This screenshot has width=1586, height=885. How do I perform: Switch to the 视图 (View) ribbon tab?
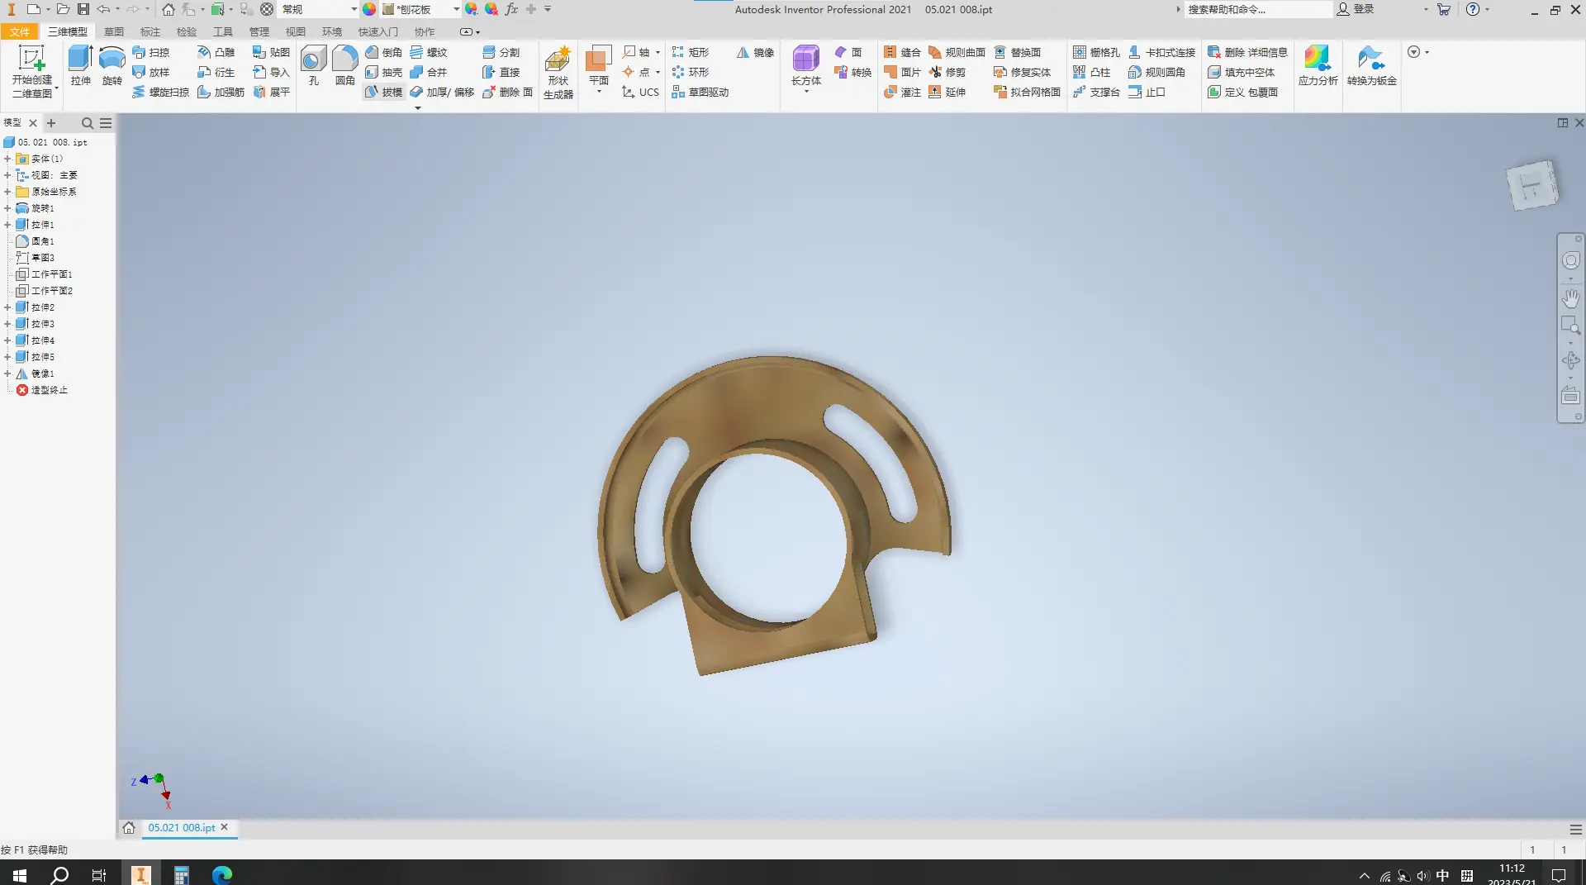point(296,31)
